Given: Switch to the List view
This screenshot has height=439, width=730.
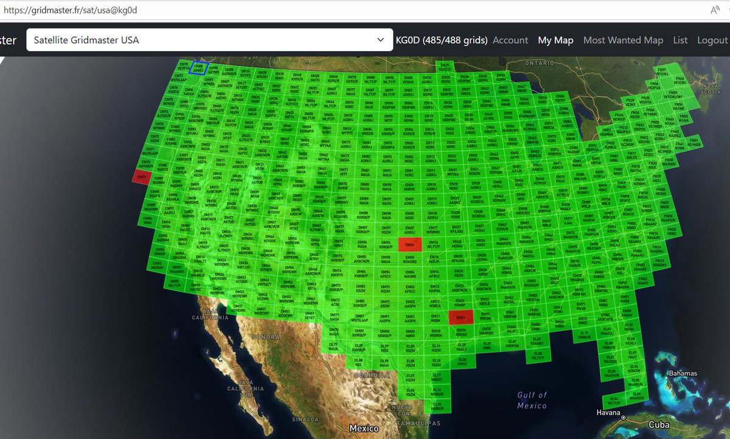Looking at the screenshot, I should pos(680,40).
